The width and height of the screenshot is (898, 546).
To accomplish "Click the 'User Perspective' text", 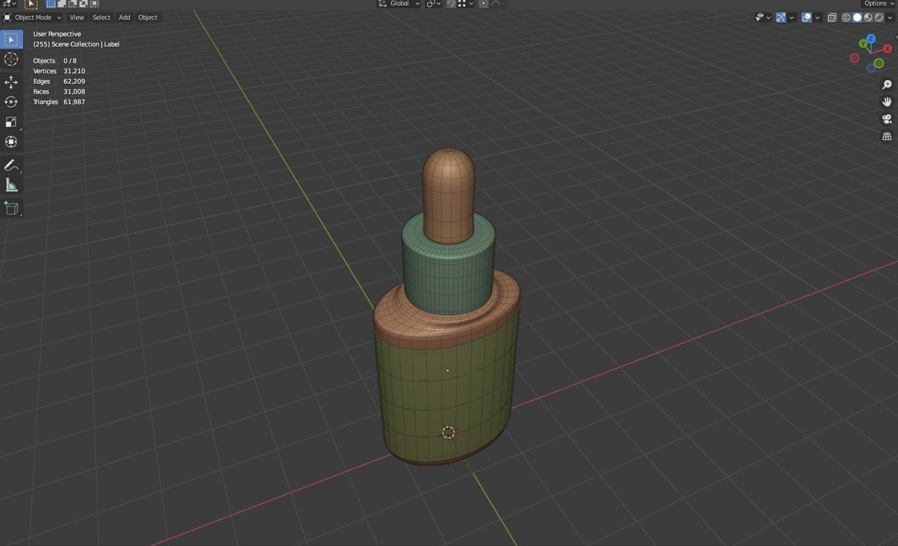I will [57, 34].
